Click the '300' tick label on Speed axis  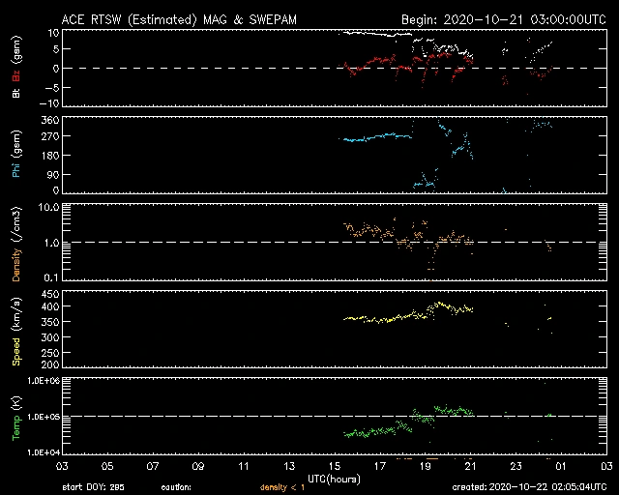coord(50,337)
